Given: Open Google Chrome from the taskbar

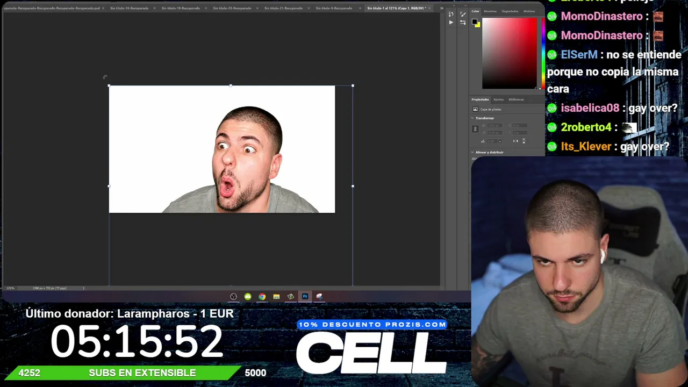Looking at the screenshot, I should (x=262, y=297).
